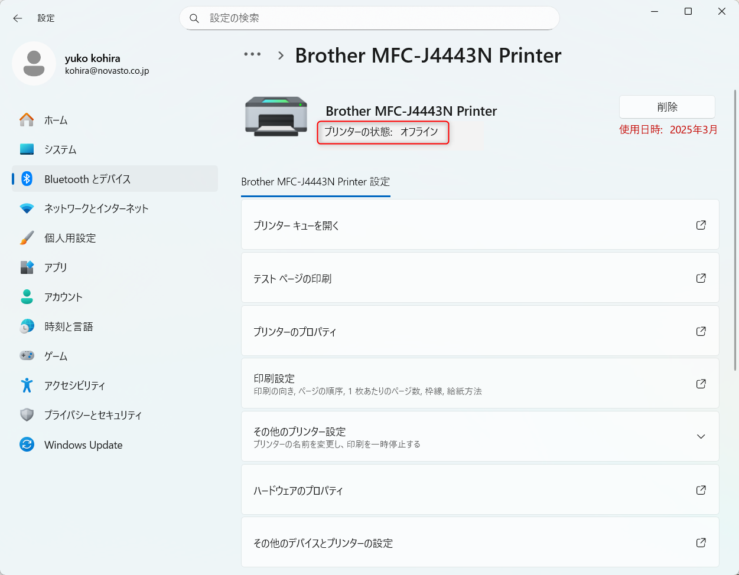Open アプリ settings category

(115, 267)
